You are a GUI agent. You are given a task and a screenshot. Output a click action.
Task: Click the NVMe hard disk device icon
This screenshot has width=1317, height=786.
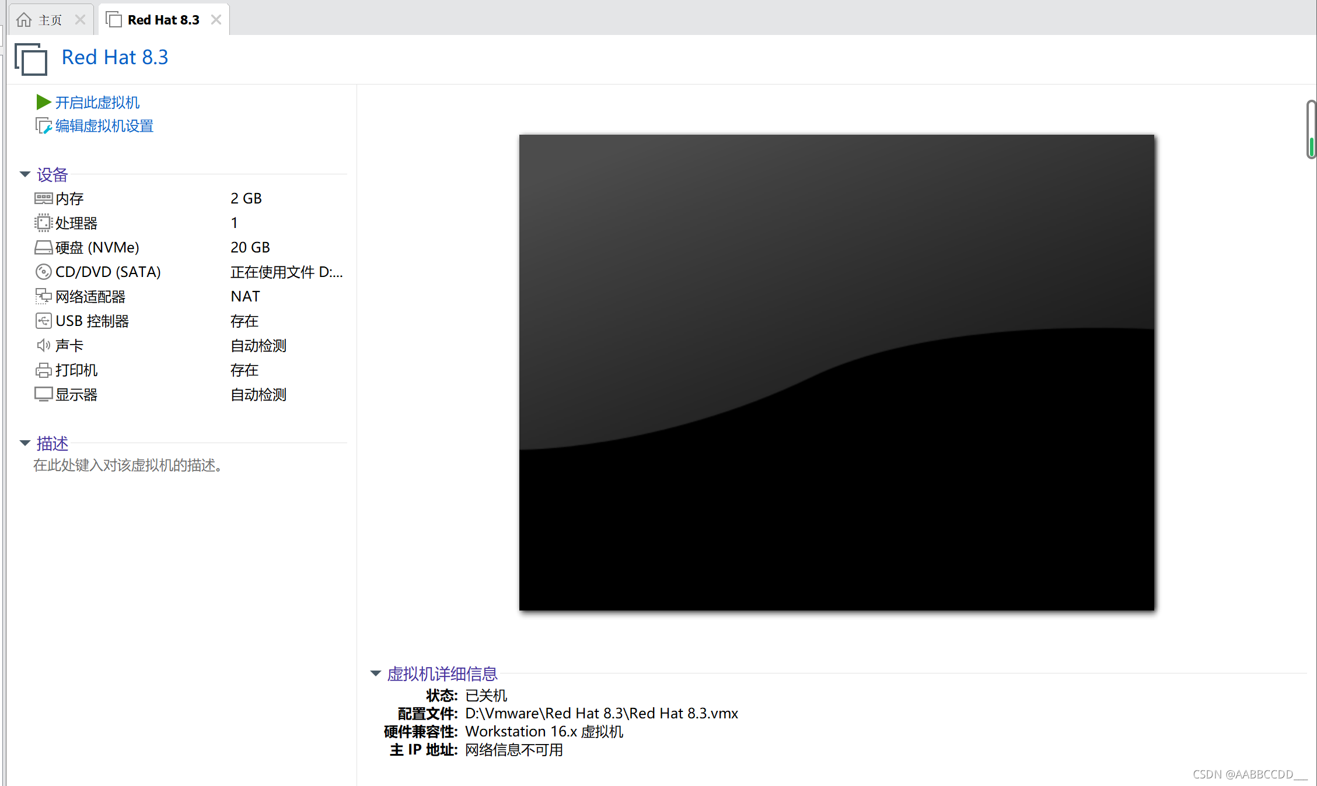point(44,247)
